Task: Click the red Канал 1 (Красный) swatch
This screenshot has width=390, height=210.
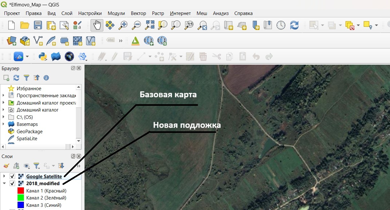Action: pyautogui.click(x=20, y=191)
